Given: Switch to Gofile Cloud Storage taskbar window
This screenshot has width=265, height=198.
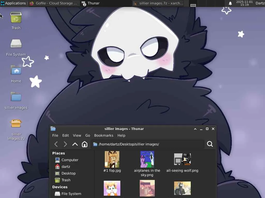Looking at the screenshot, I should tap(54, 3).
